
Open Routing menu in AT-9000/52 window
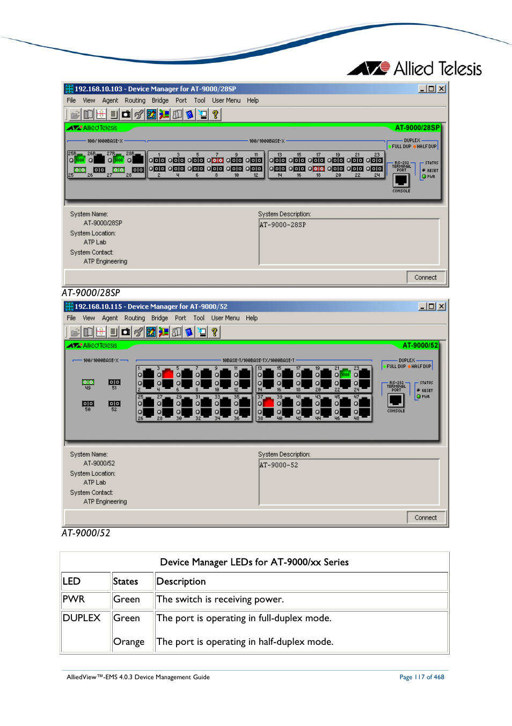click(135, 318)
